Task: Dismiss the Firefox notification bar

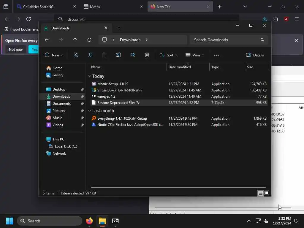Action: tap(297, 40)
